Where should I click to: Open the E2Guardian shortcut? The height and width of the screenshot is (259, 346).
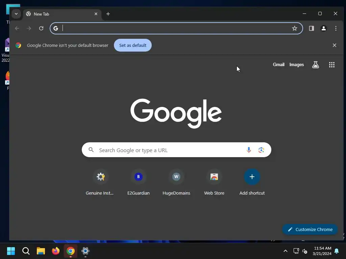tap(138, 182)
